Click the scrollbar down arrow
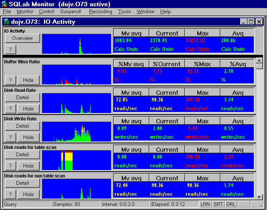The height and width of the screenshot is (210, 267). [259, 197]
